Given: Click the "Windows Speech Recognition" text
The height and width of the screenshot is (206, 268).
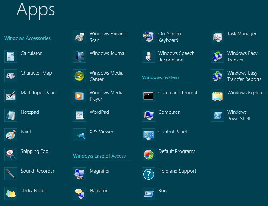Looking at the screenshot, I should pyautogui.click(x=176, y=57).
